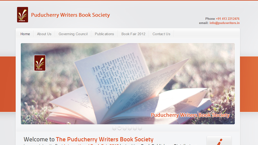Select the fifth slideshow dot
Image resolution: width=258 pixels, height=145 pixels.
pyautogui.click(x=135, y=128)
